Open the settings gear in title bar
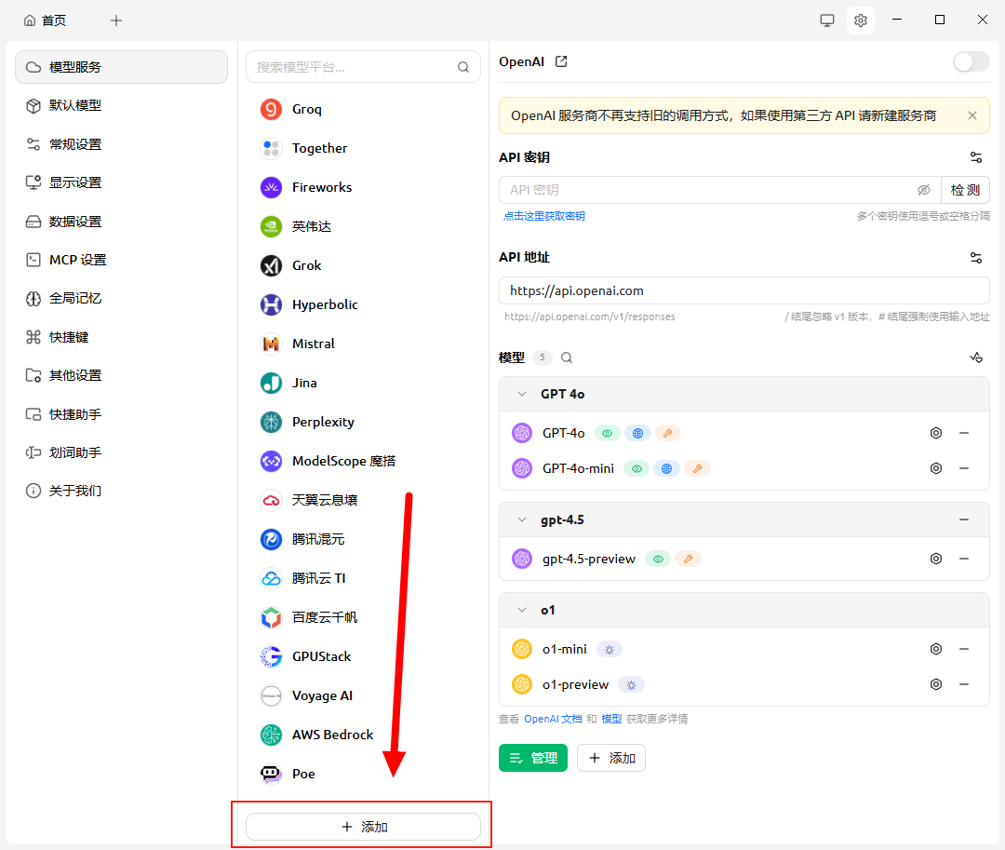1005x850 pixels. click(860, 20)
